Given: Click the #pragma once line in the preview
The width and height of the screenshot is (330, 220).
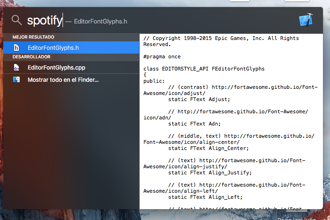Looking at the screenshot, I should [162, 56].
